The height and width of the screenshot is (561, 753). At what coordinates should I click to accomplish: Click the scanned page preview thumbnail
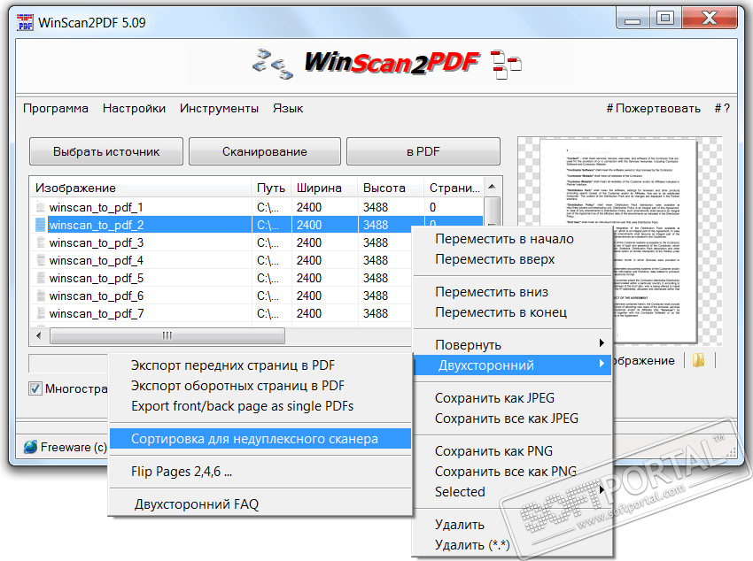coord(618,241)
